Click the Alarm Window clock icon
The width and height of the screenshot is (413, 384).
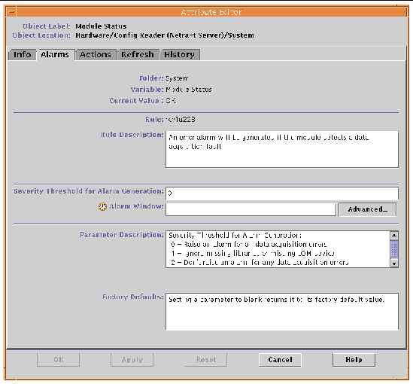(x=102, y=206)
